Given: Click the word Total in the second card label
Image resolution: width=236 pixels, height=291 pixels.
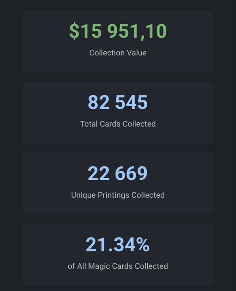Looking at the screenshot, I should [89, 124].
